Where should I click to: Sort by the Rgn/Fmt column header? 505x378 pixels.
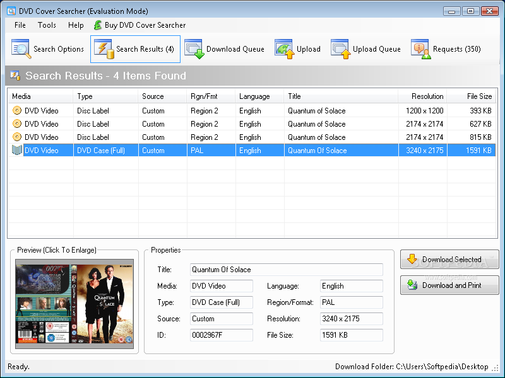pyautogui.click(x=211, y=96)
